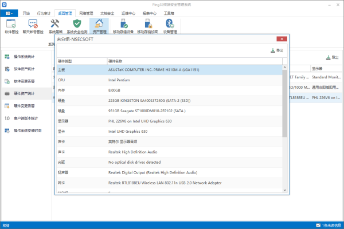Viewport: 344px width, 229px height.
Task: Click PHL 226V6 on I... cell in main window
Action: pyautogui.click(x=326, y=98)
